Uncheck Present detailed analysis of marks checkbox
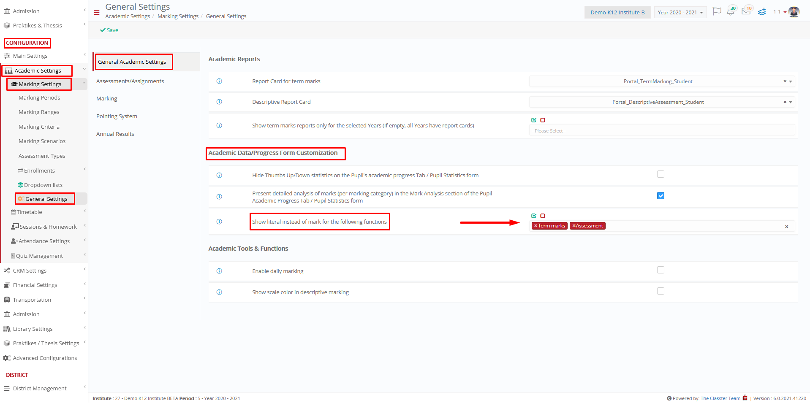This screenshot has height=403, width=810. click(661, 196)
